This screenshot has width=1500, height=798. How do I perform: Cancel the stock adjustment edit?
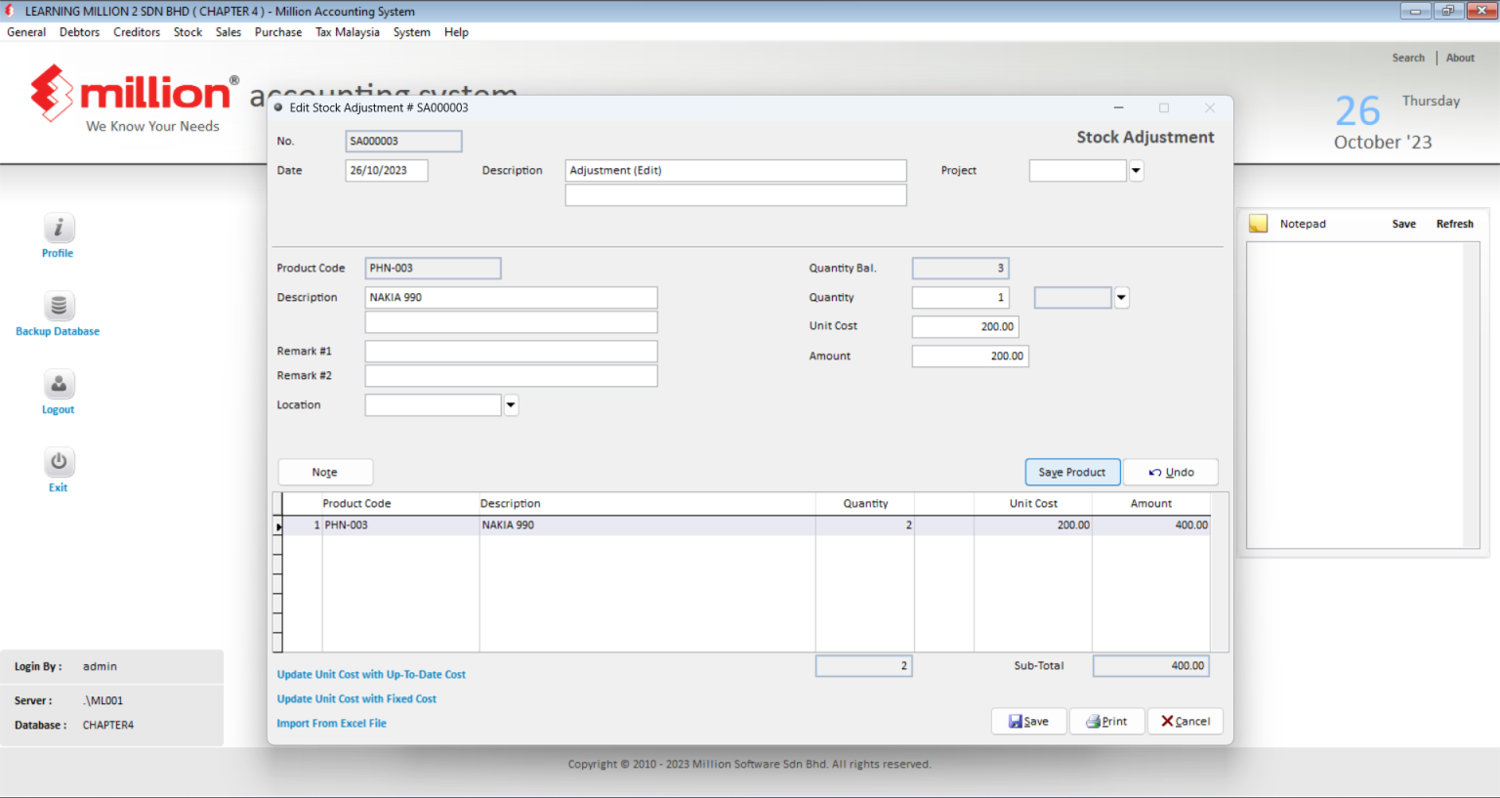click(x=1185, y=721)
